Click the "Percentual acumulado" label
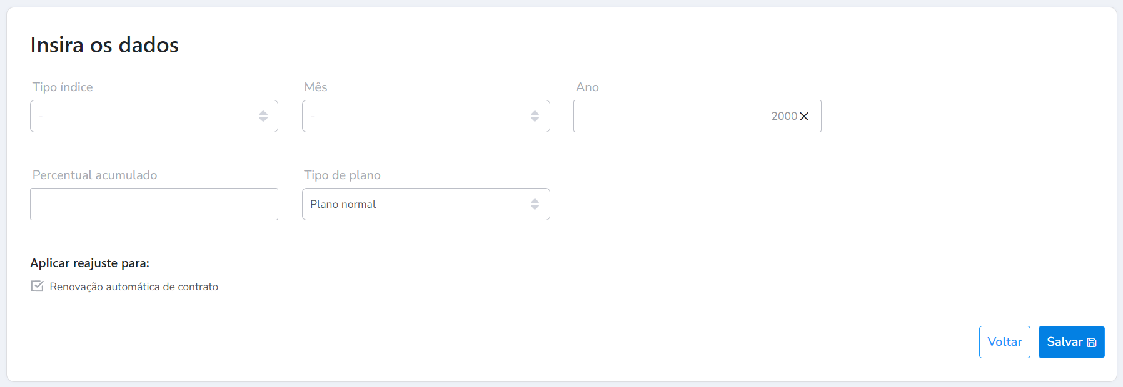The width and height of the screenshot is (1123, 387). 94,175
